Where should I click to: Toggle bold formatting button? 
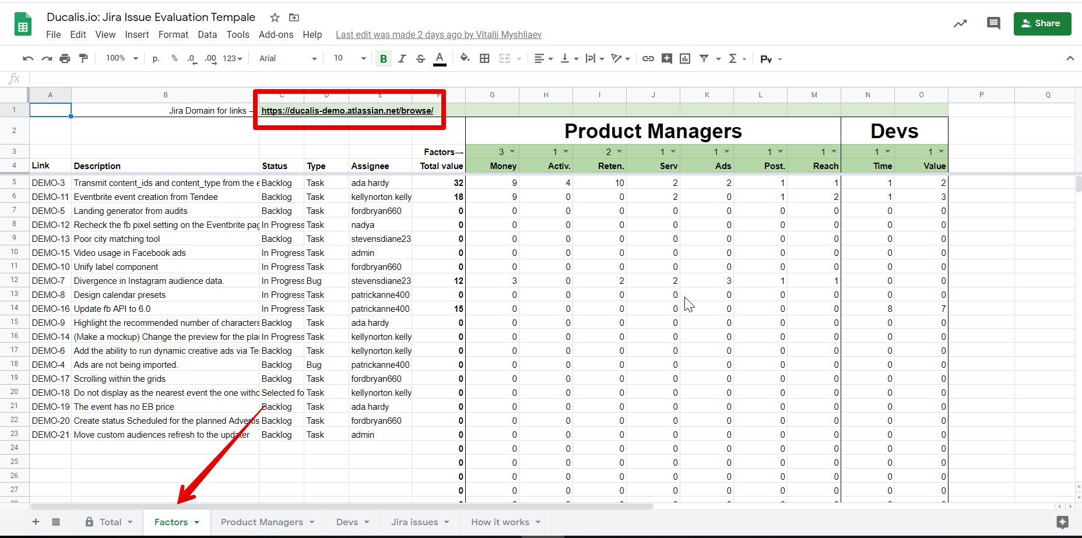(x=383, y=58)
